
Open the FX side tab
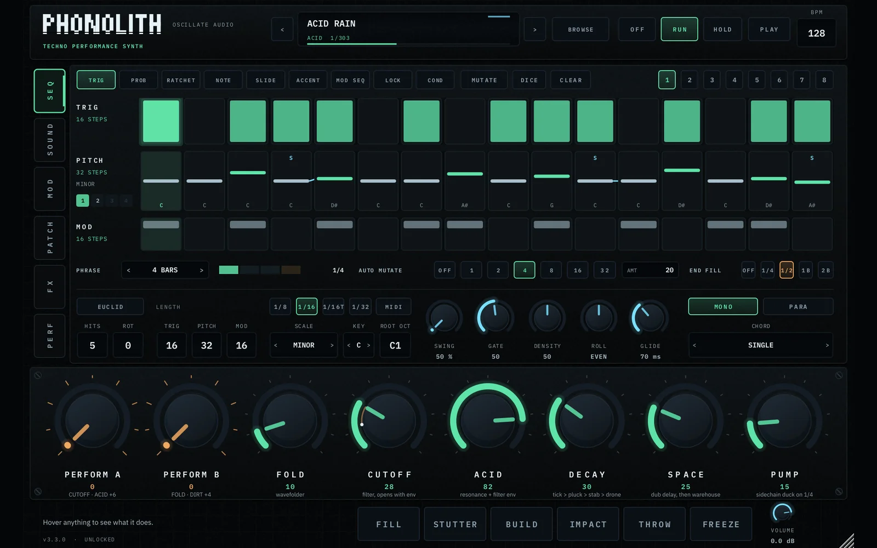click(50, 287)
